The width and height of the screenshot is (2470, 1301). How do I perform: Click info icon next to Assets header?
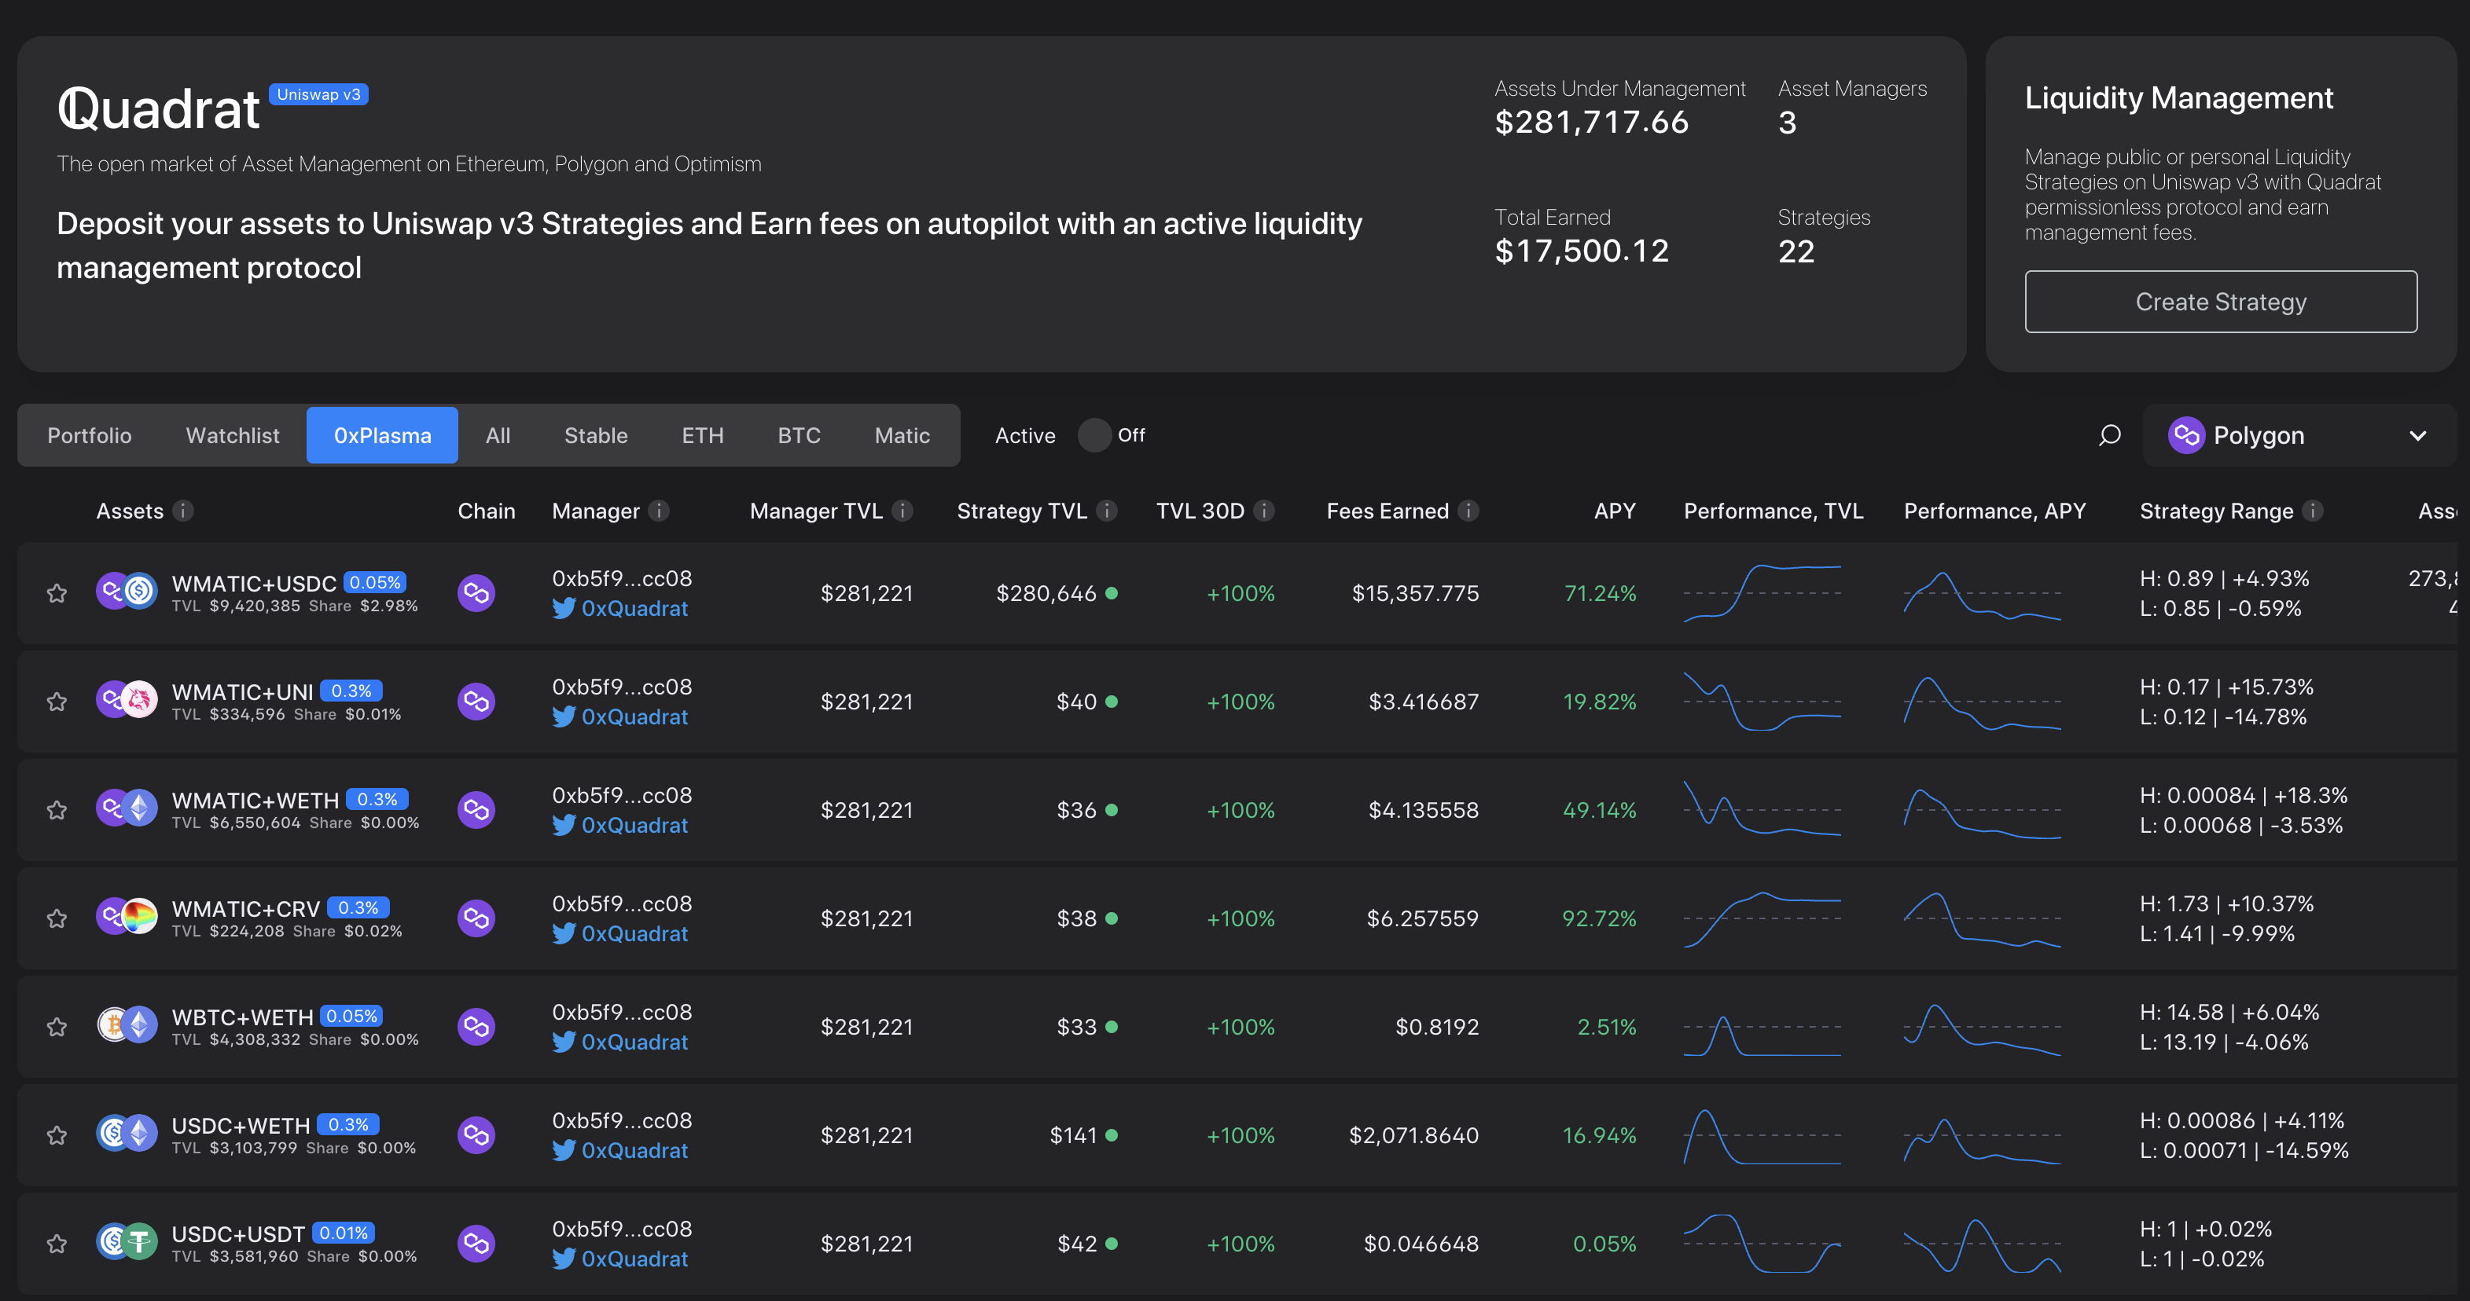[x=183, y=511]
